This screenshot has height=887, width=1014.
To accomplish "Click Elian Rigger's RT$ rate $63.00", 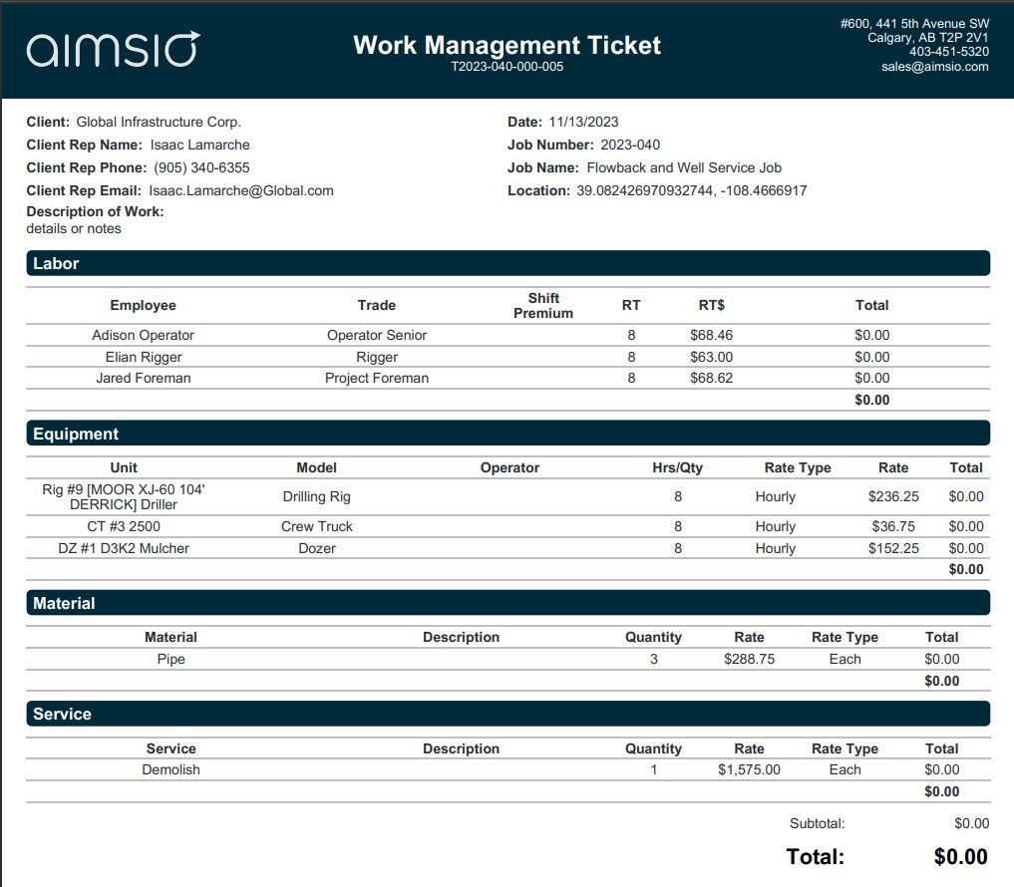I will tap(711, 357).
